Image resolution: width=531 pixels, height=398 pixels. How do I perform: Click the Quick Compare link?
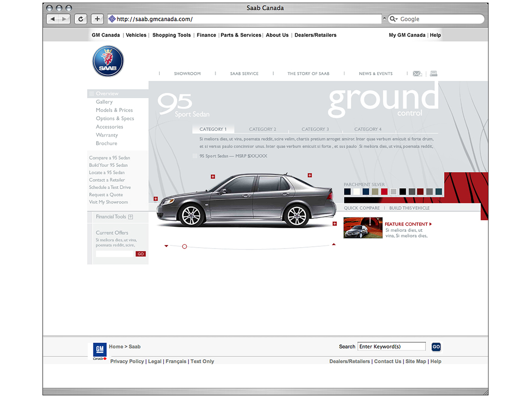point(362,208)
